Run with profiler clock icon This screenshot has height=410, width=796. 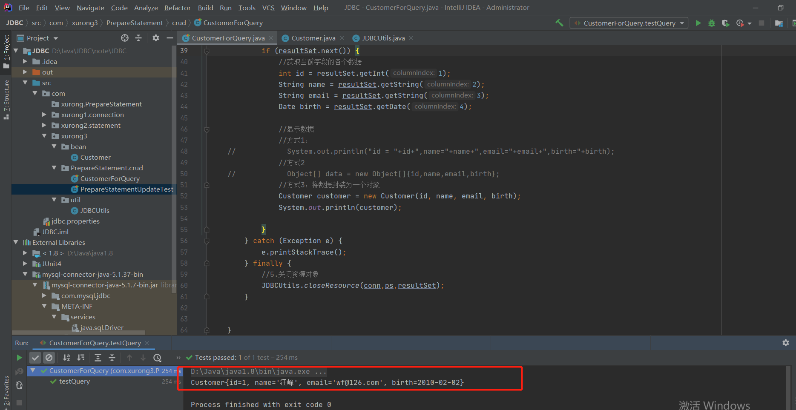coord(740,23)
